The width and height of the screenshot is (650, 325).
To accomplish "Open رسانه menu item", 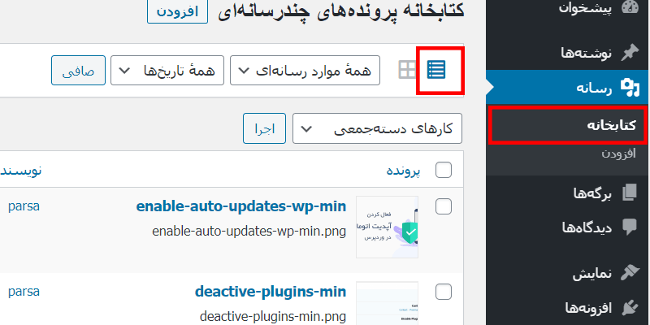I will coord(568,88).
